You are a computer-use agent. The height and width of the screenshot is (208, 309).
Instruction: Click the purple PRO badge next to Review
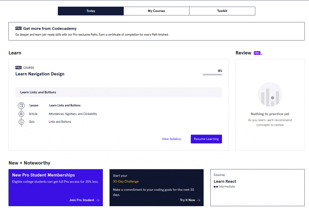pos(257,53)
